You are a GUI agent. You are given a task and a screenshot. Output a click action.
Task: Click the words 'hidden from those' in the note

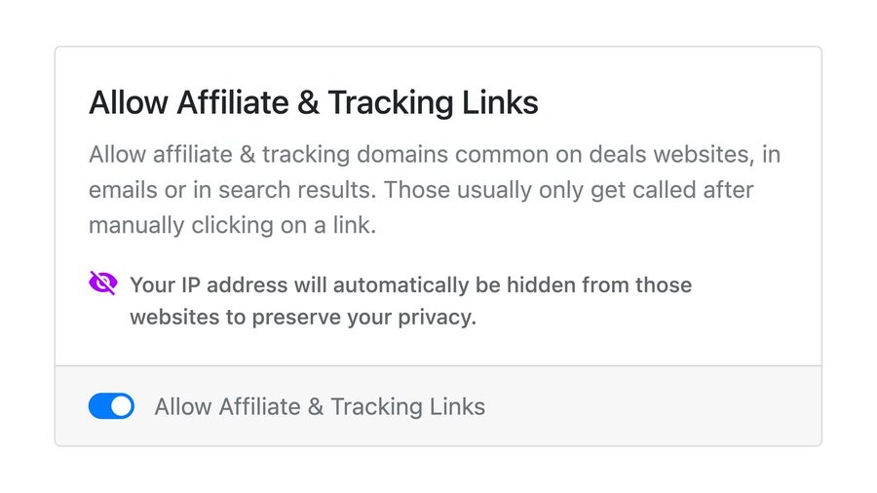tap(599, 285)
